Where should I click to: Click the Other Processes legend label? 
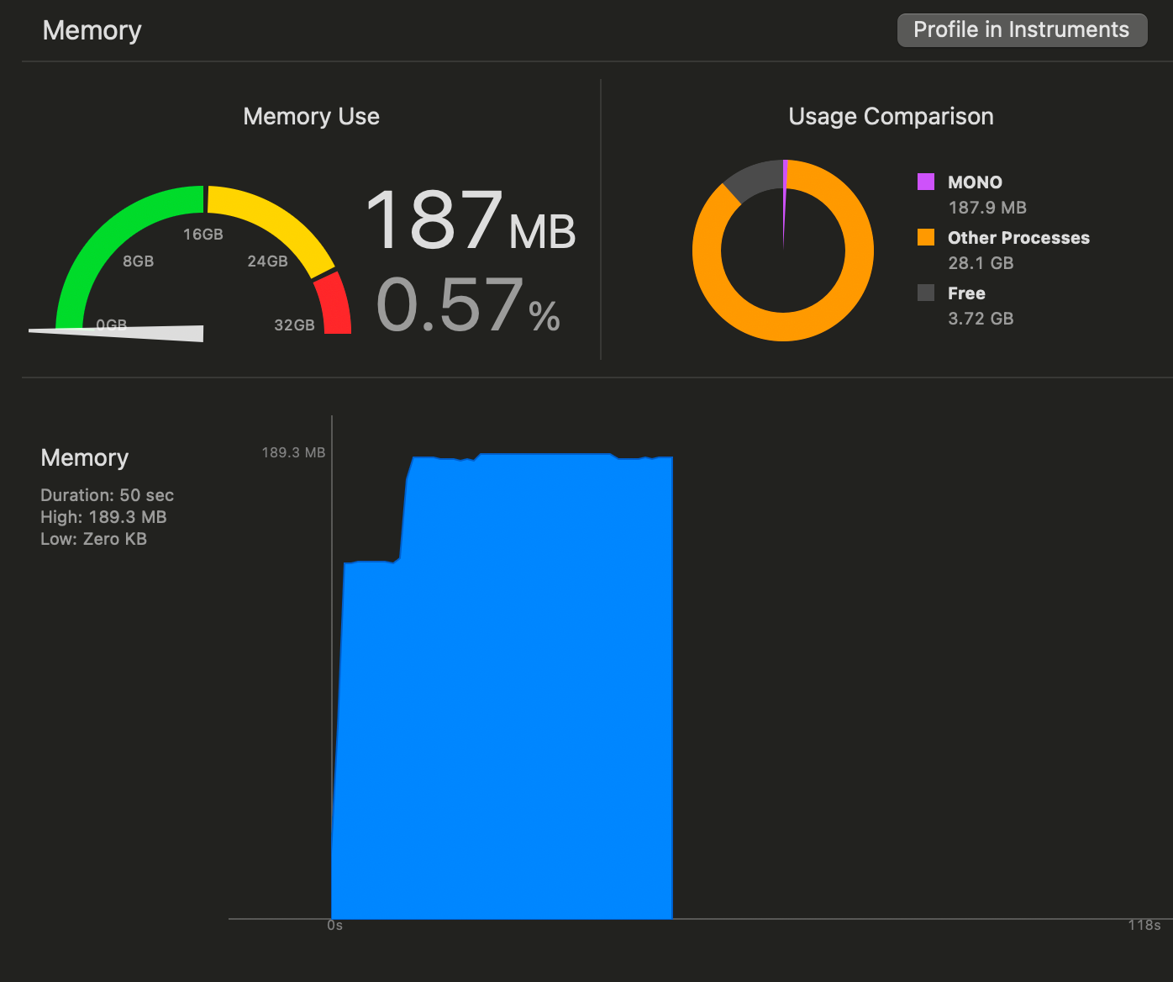1018,238
